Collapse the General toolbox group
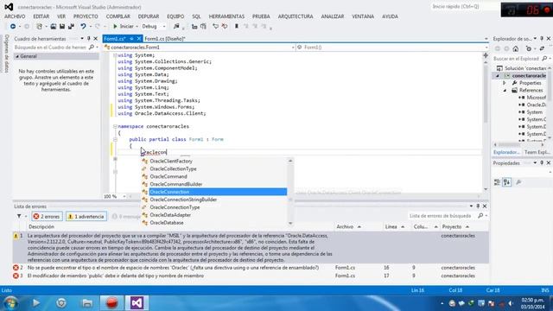553x311 pixels. click(17, 56)
